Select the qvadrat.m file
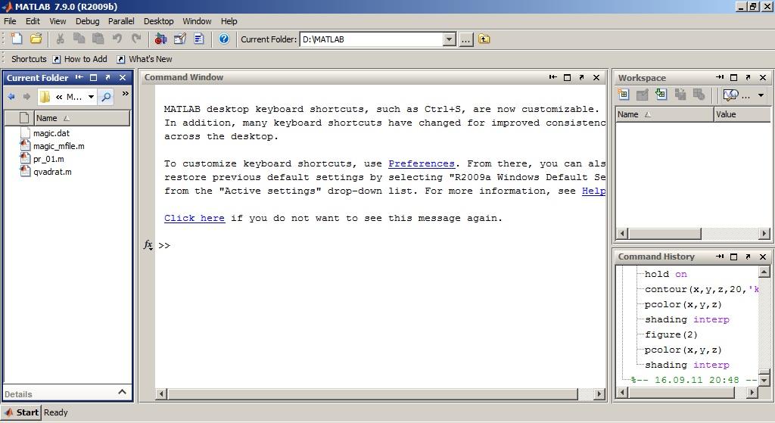Viewport: 775px width, 423px height. click(52, 172)
